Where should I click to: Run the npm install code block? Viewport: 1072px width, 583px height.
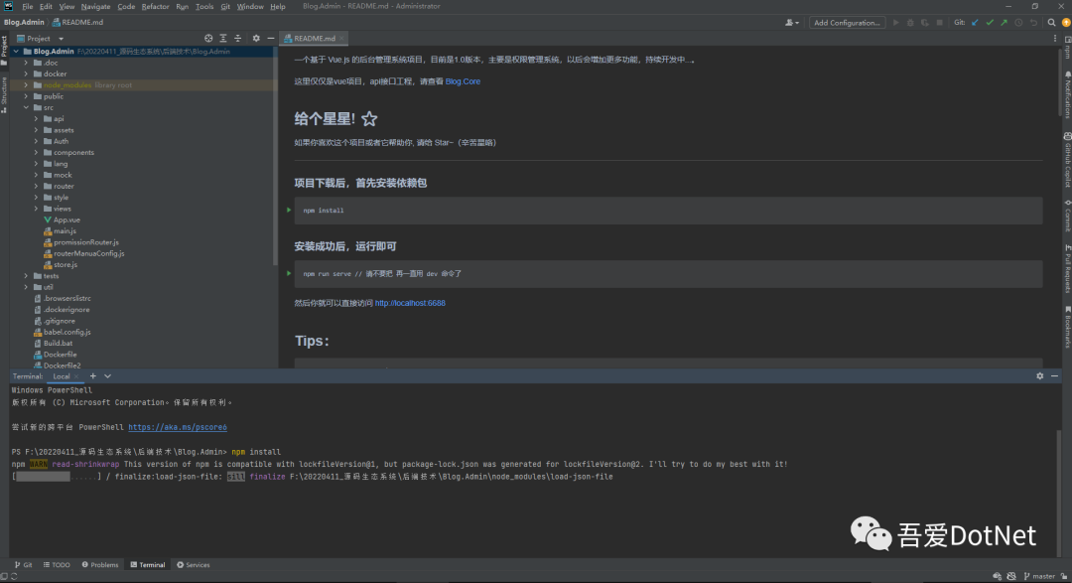(289, 211)
